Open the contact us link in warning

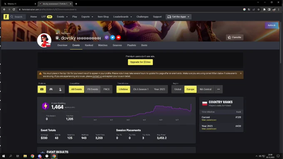97,76
